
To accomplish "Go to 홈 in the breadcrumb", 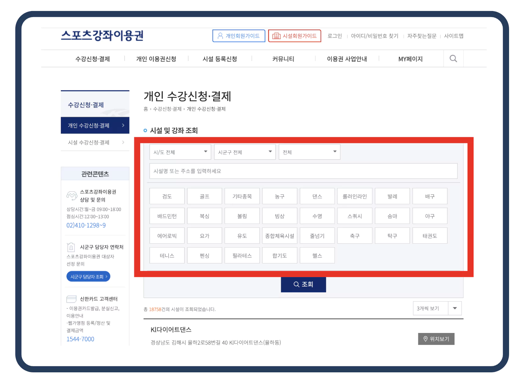I will click(x=146, y=109).
